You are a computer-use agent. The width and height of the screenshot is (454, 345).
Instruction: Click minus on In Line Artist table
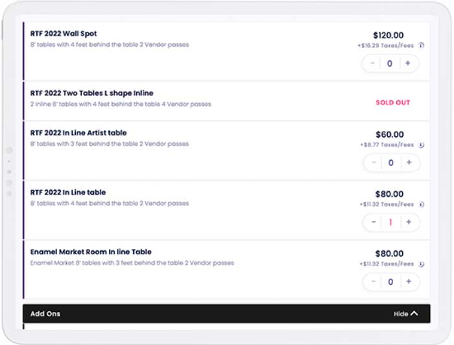click(x=374, y=162)
